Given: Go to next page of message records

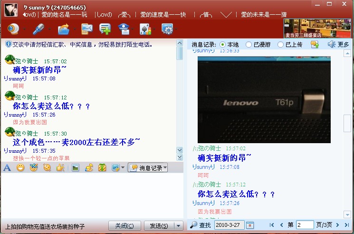Looking at the screenshot, I should (x=338, y=225).
